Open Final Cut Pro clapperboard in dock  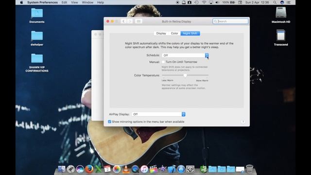154,169
